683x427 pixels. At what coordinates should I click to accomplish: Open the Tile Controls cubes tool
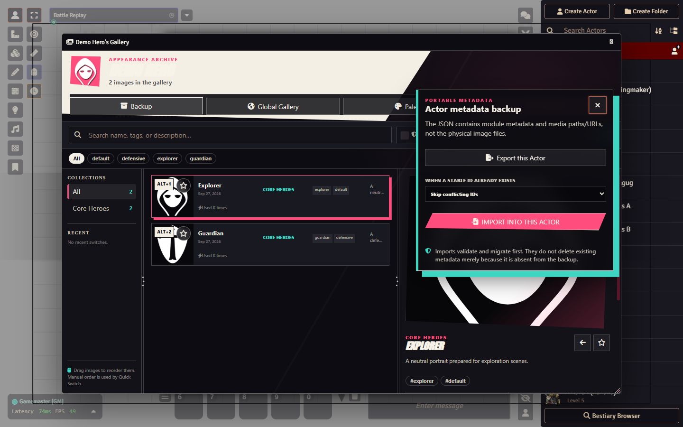point(15,53)
